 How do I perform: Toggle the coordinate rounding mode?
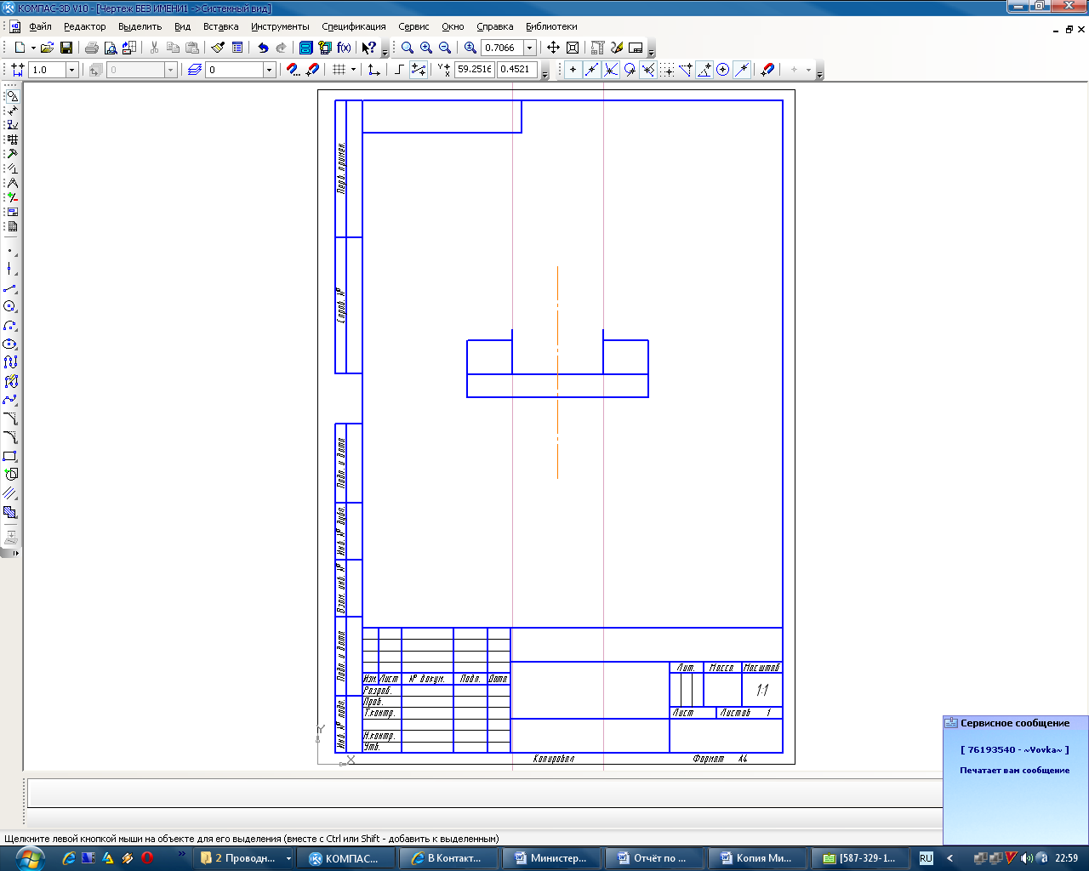(x=419, y=70)
